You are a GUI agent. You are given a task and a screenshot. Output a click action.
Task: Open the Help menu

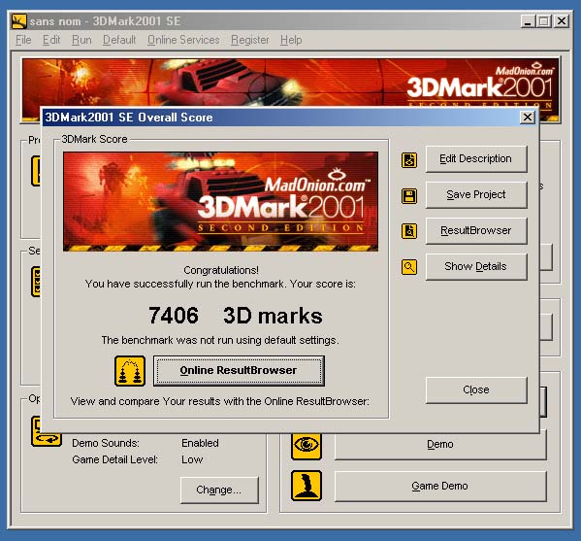[291, 40]
